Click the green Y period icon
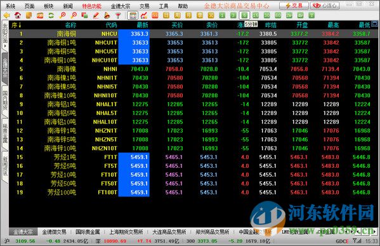380x246 pixels. click(311, 15)
